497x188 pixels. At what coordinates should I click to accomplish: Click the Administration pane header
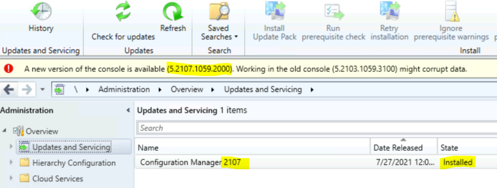coord(27,110)
